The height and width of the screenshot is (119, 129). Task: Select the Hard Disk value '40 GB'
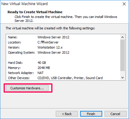tap(42, 63)
